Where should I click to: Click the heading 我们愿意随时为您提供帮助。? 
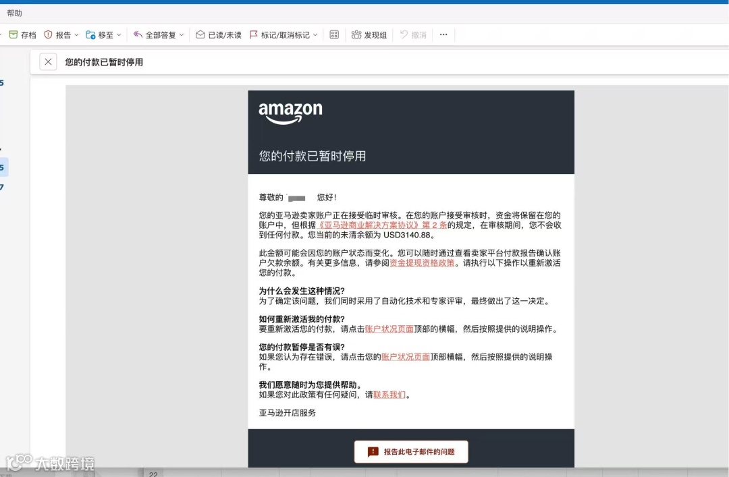(310, 385)
